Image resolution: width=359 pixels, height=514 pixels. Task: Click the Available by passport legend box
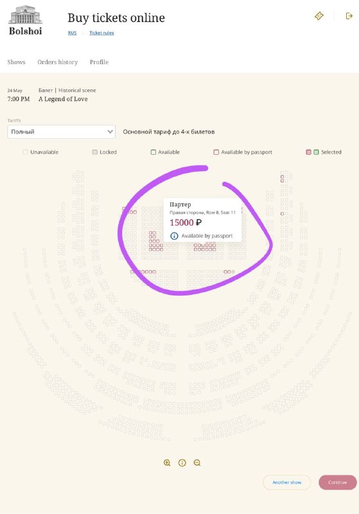pyautogui.click(x=216, y=152)
